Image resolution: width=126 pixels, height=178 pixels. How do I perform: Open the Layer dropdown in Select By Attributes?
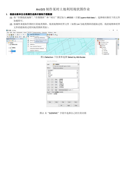point(78,64)
